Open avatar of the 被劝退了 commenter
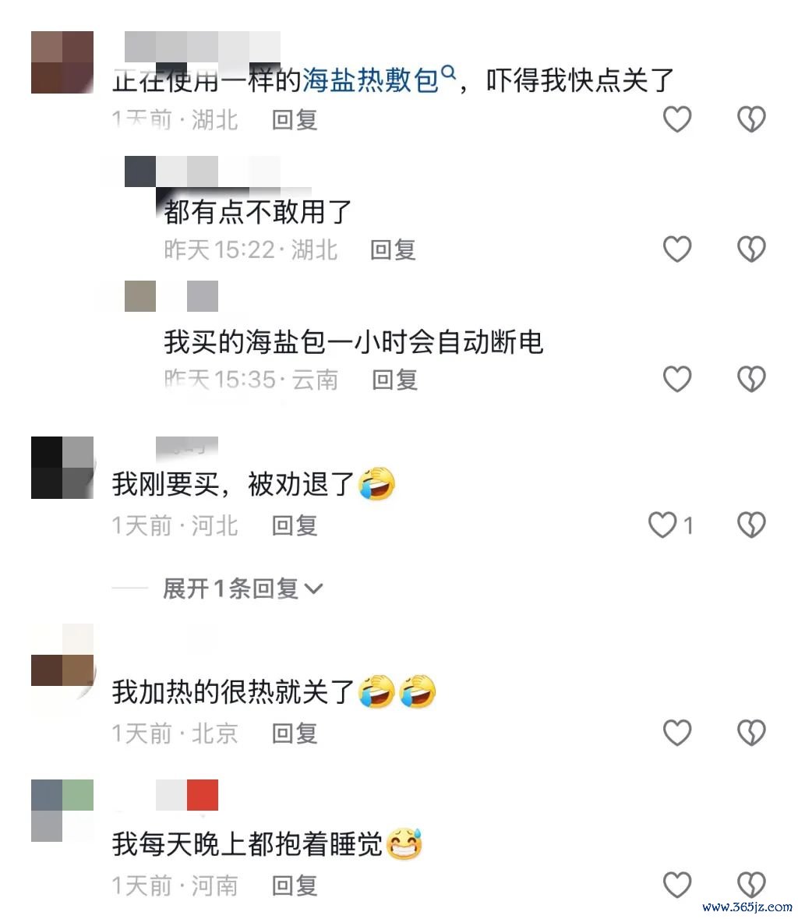 pos(62,467)
